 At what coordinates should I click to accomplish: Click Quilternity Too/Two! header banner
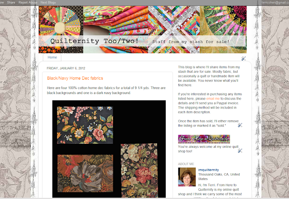pos(143,29)
